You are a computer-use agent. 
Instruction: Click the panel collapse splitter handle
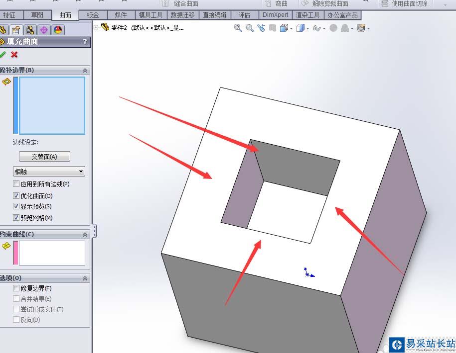click(x=94, y=231)
